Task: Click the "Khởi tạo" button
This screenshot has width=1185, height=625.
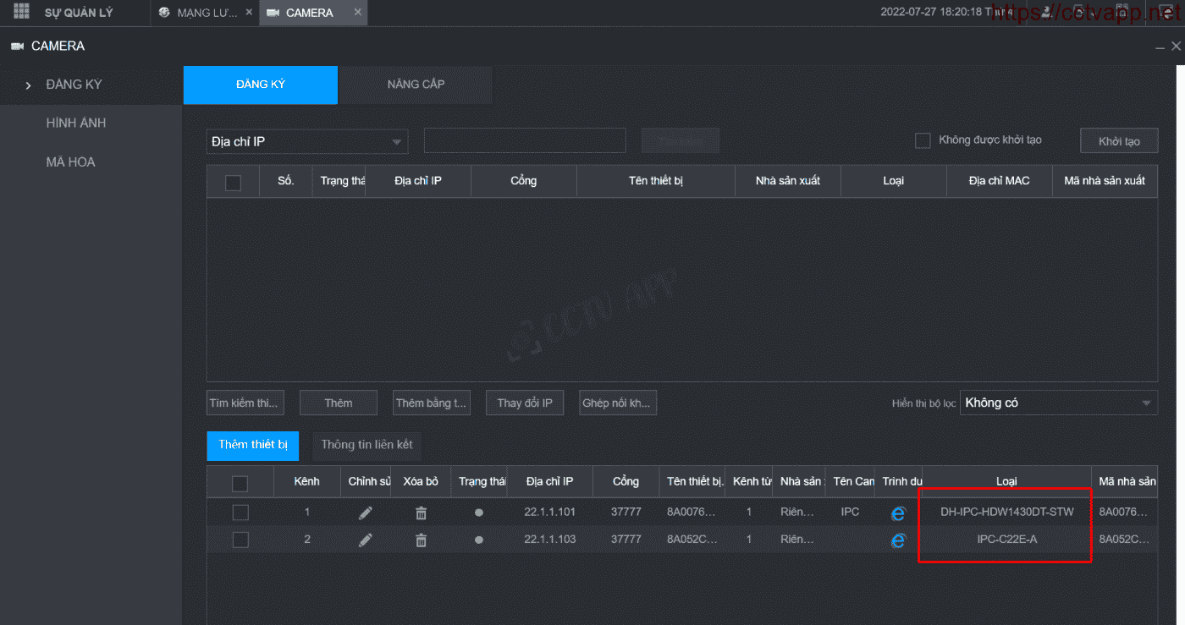Action: 1118,141
